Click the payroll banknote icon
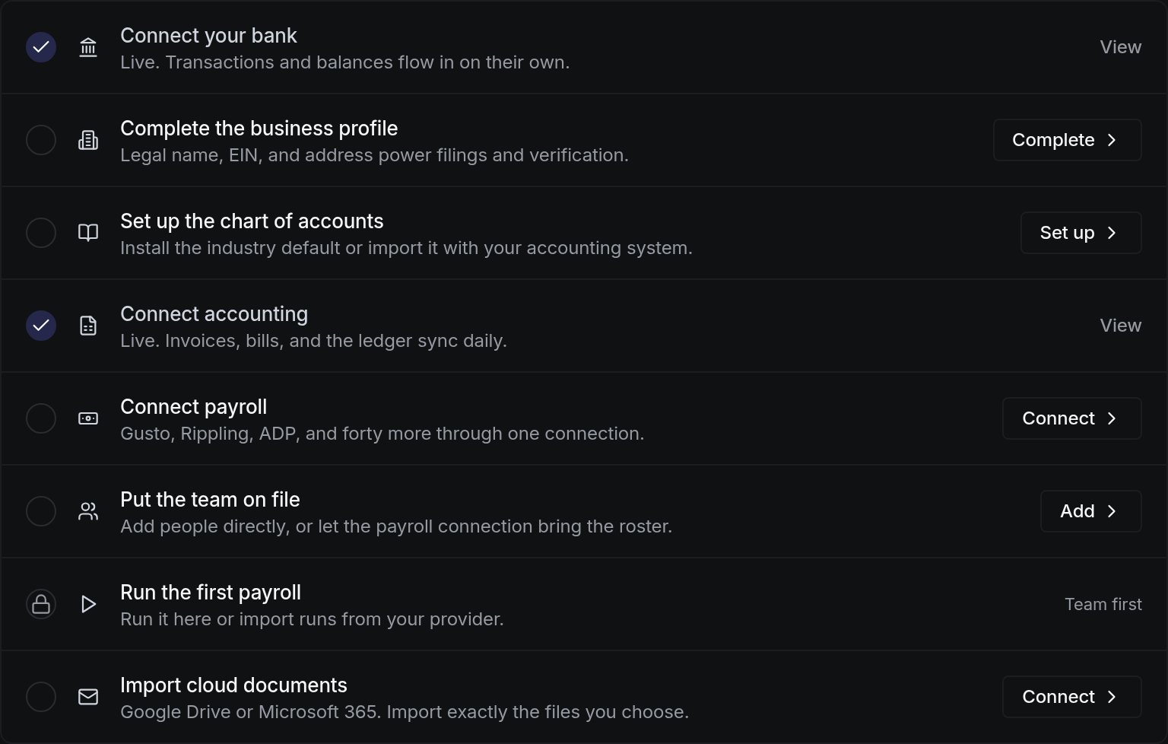This screenshot has width=1168, height=744. click(88, 418)
